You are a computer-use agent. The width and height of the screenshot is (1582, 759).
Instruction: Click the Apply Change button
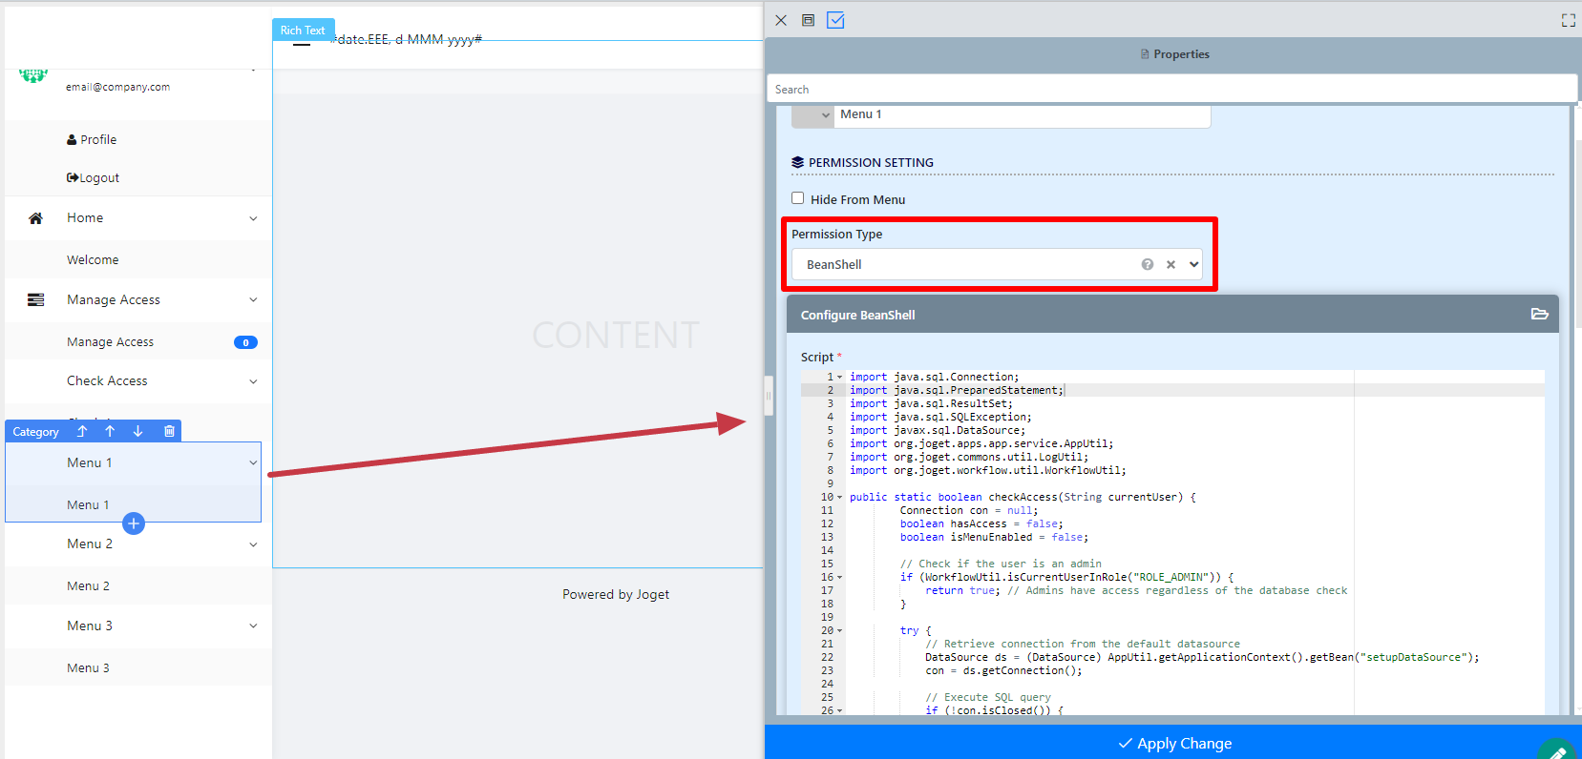coord(1173,743)
